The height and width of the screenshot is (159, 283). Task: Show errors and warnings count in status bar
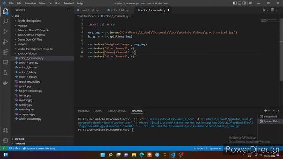tap(15, 148)
